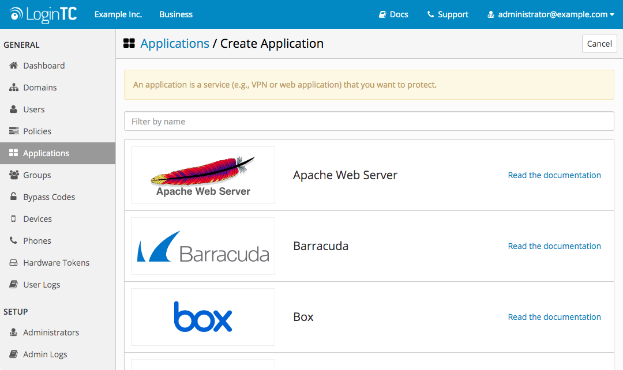Read the documentation for Barracuda
This screenshot has height=370, width=623.
(554, 246)
